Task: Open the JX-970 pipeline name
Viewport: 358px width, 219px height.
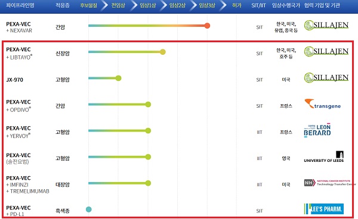Action: coord(14,80)
